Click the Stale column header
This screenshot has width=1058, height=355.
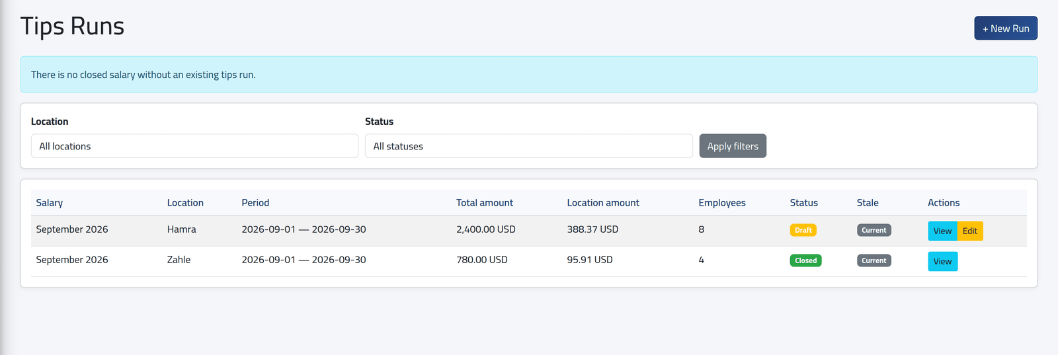[868, 203]
